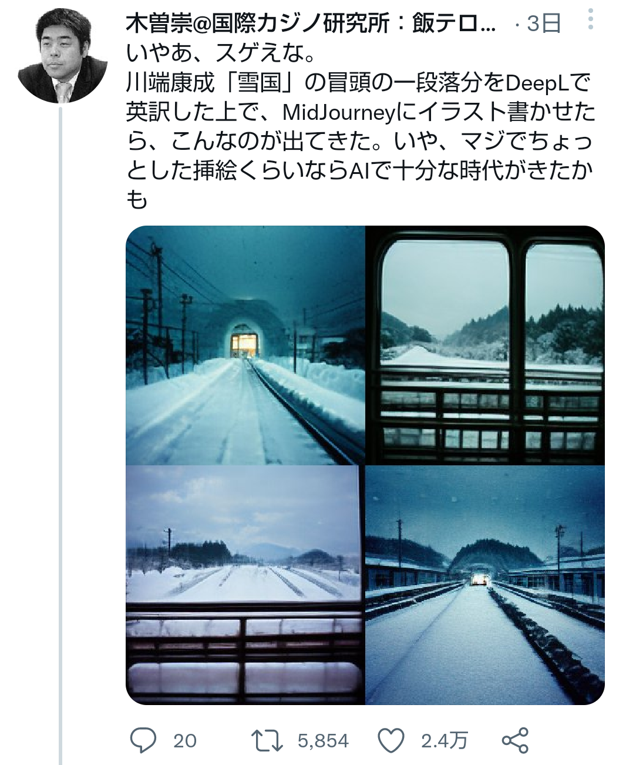626x765 pixels.
Task: Click the reply count 20
Action: pos(185,741)
